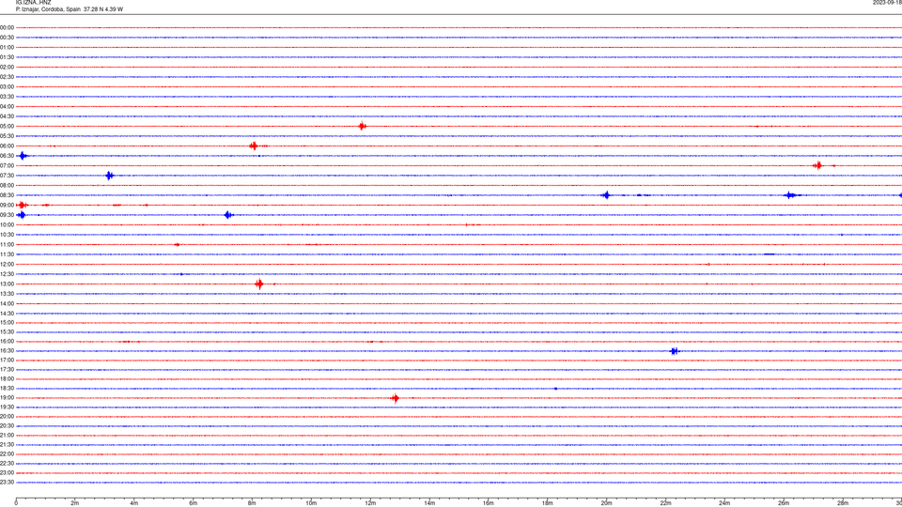The width and height of the screenshot is (902, 507).
Task: Click the 18:00 row time label
Action: pyautogui.click(x=7, y=378)
